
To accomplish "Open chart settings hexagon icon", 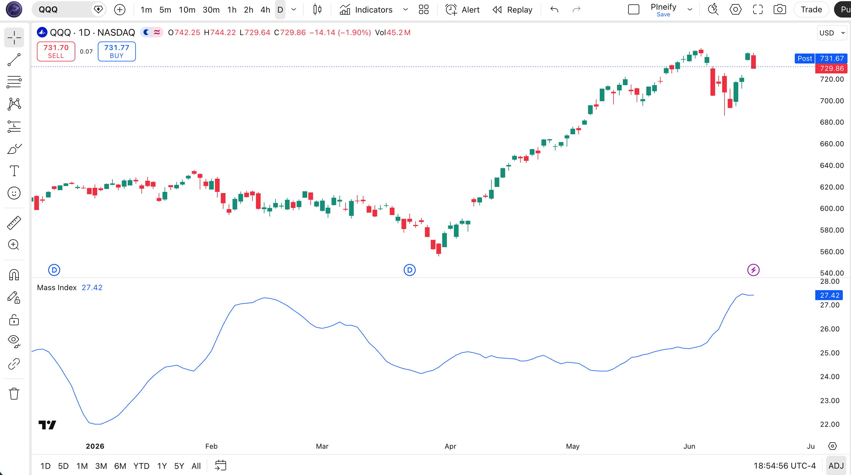I will point(735,10).
